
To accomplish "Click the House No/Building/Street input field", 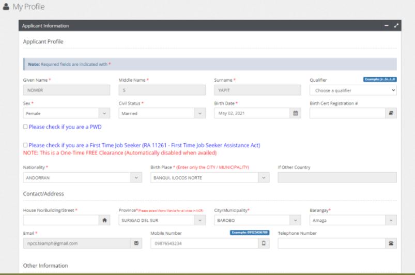I will click(x=60, y=220).
